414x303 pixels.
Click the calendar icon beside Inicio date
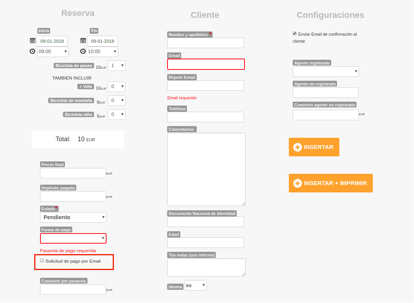click(x=33, y=41)
